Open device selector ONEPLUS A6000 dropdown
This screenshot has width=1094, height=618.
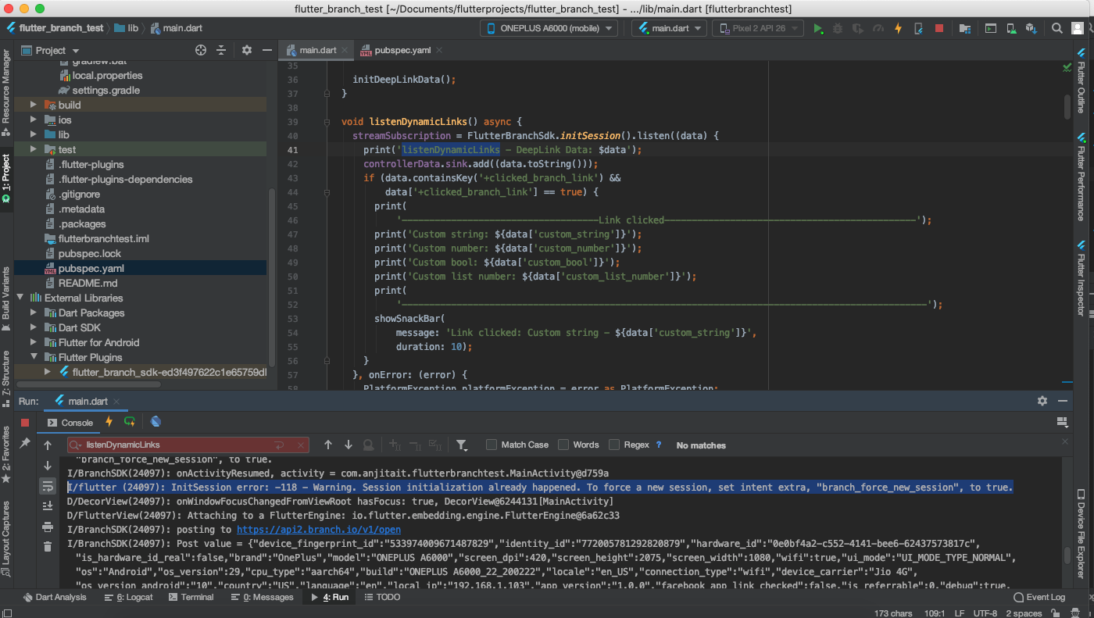[549, 28]
